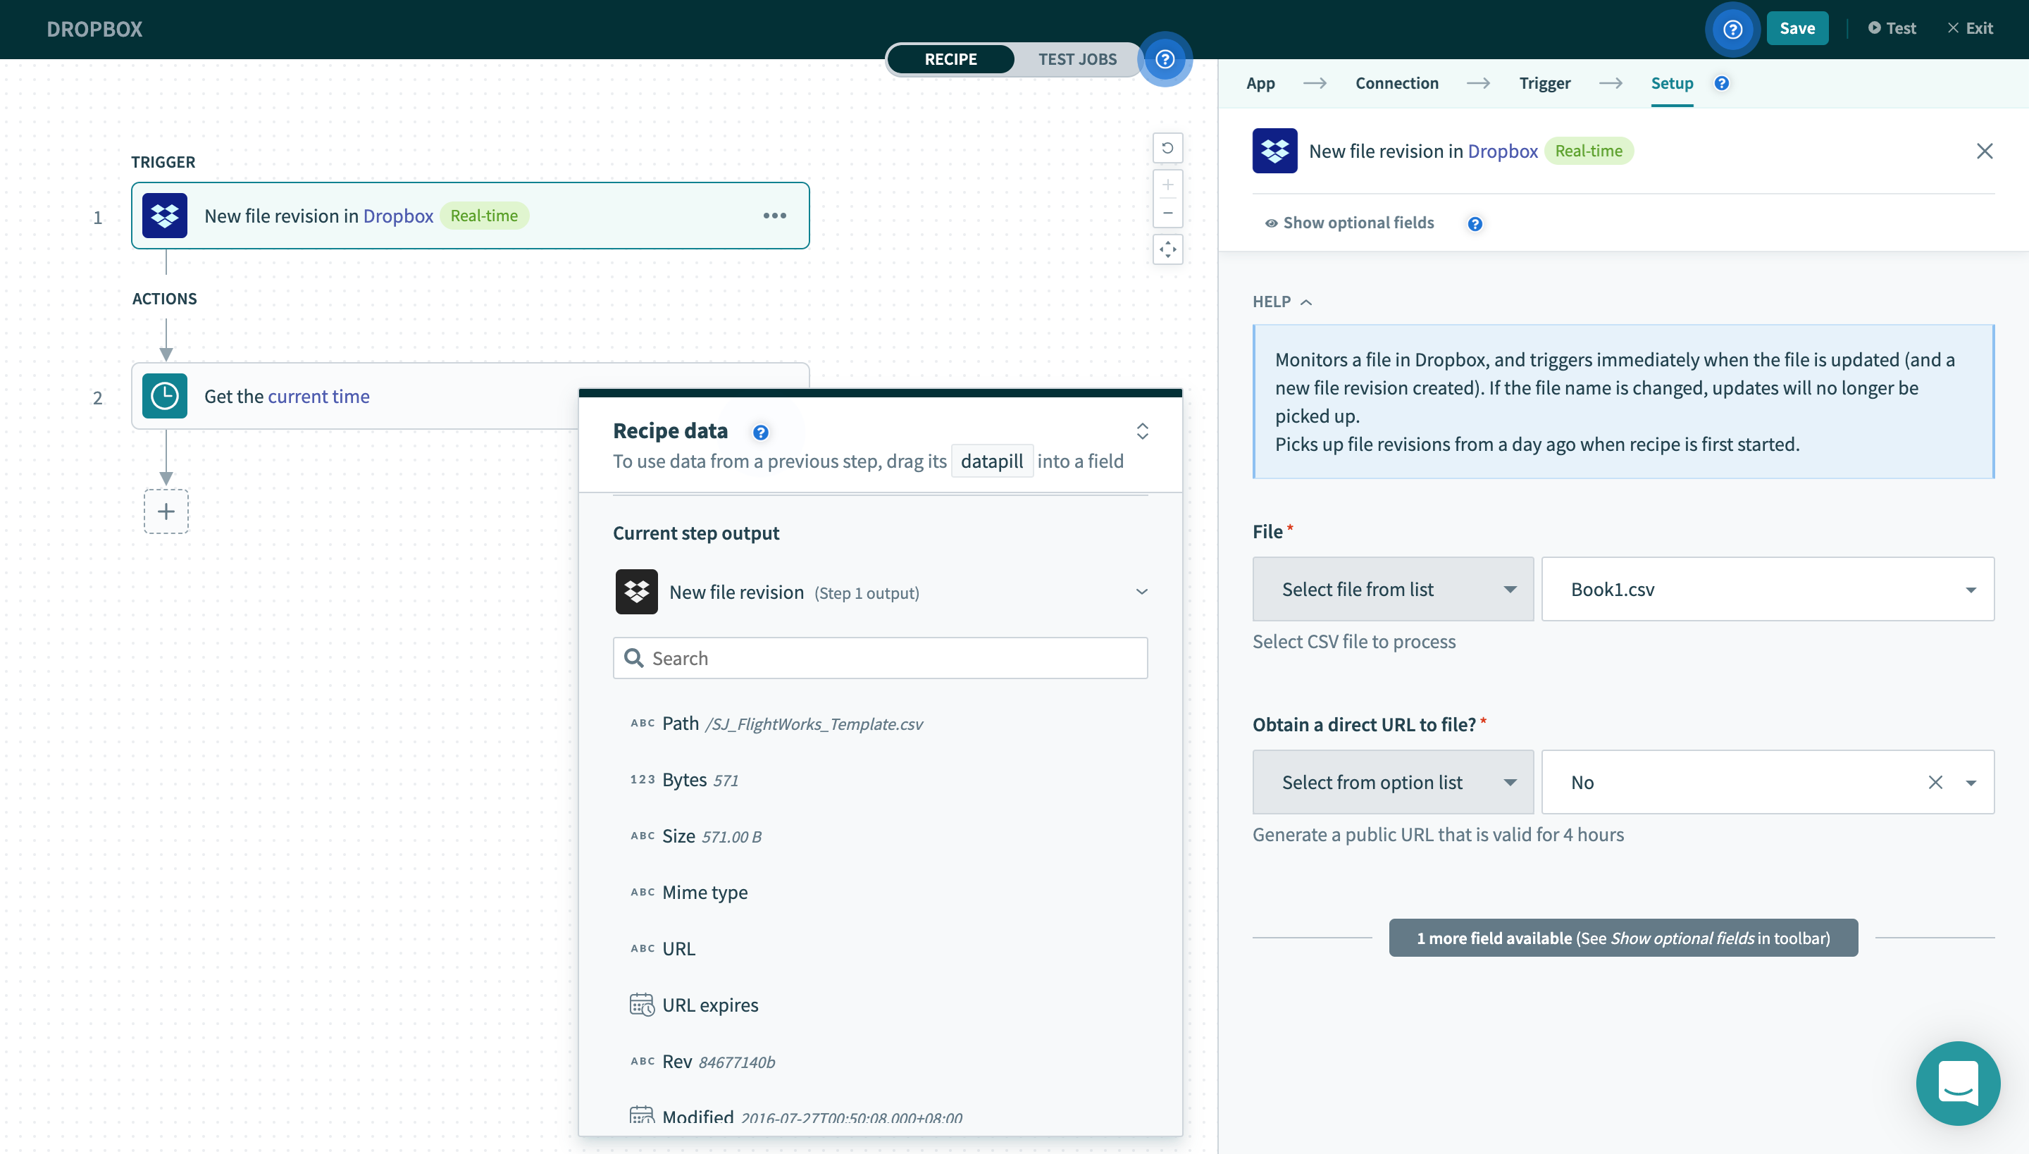Viewport: 2029px width, 1154px height.
Task: Collapse the HELP section
Action: click(1282, 302)
